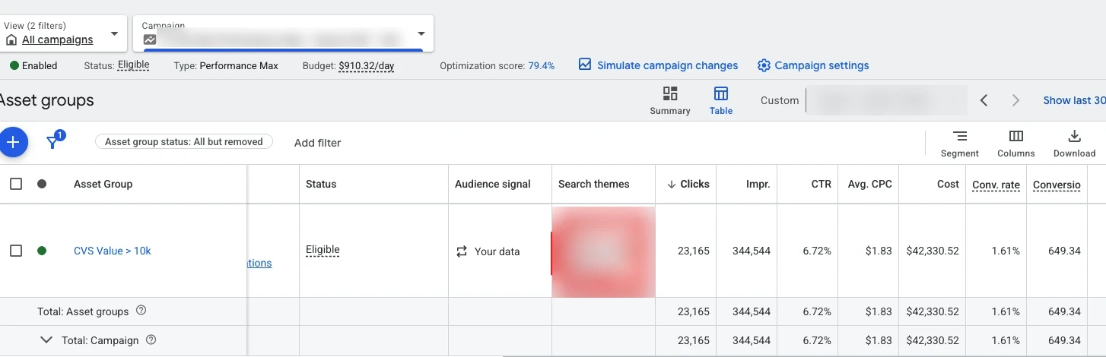Open the Columns settings
The width and height of the screenshot is (1106, 357).
pyautogui.click(x=1015, y=143)
